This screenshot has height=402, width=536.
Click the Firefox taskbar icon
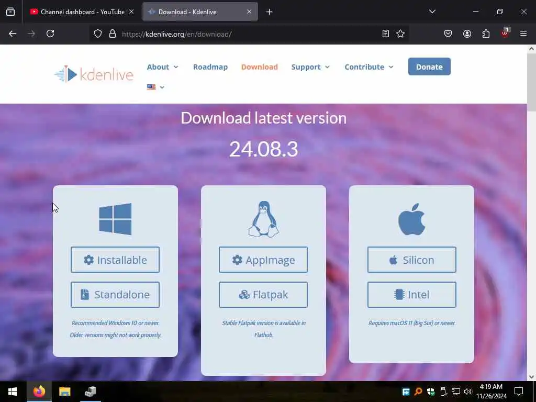[x=39, y=392]
